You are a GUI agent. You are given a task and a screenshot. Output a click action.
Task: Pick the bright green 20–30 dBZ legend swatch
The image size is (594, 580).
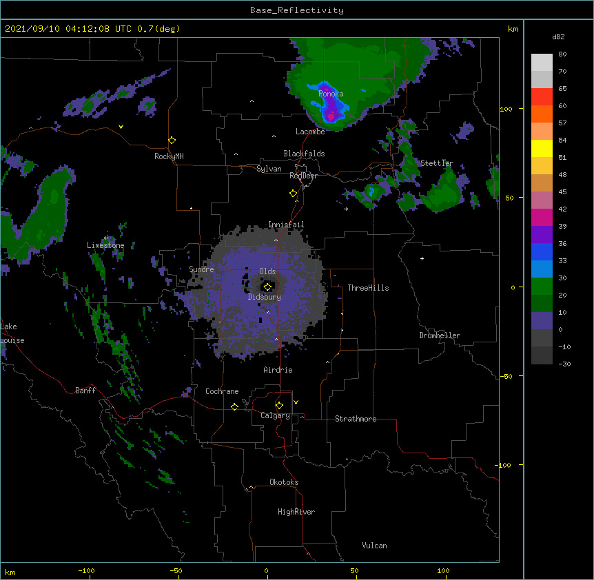(x=542, y=287)
